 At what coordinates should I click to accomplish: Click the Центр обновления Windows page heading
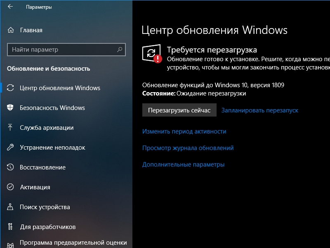(x=214, y=30)
